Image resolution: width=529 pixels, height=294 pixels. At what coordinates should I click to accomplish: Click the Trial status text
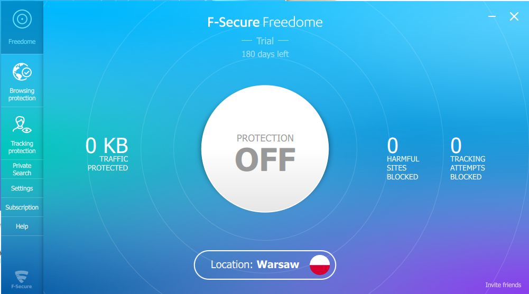coord(265,41)
